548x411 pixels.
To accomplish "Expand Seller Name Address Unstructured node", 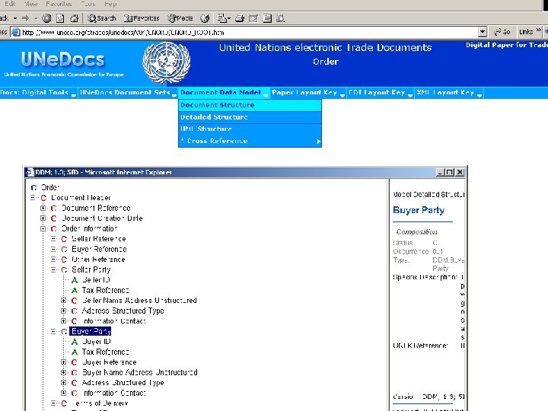I will pyautogui.click(x=63, y=301).
